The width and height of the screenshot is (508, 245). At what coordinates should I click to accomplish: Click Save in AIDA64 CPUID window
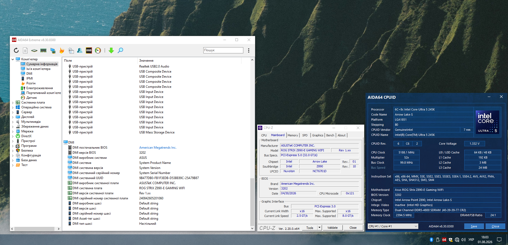[x=474, y=226]
